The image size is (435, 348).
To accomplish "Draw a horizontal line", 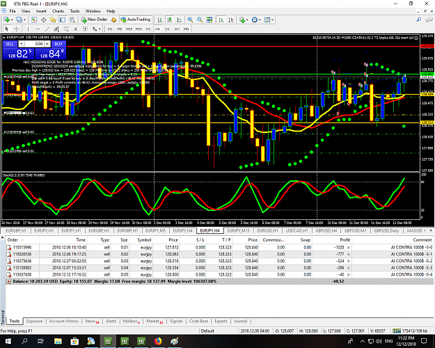I will click(38, 29).
